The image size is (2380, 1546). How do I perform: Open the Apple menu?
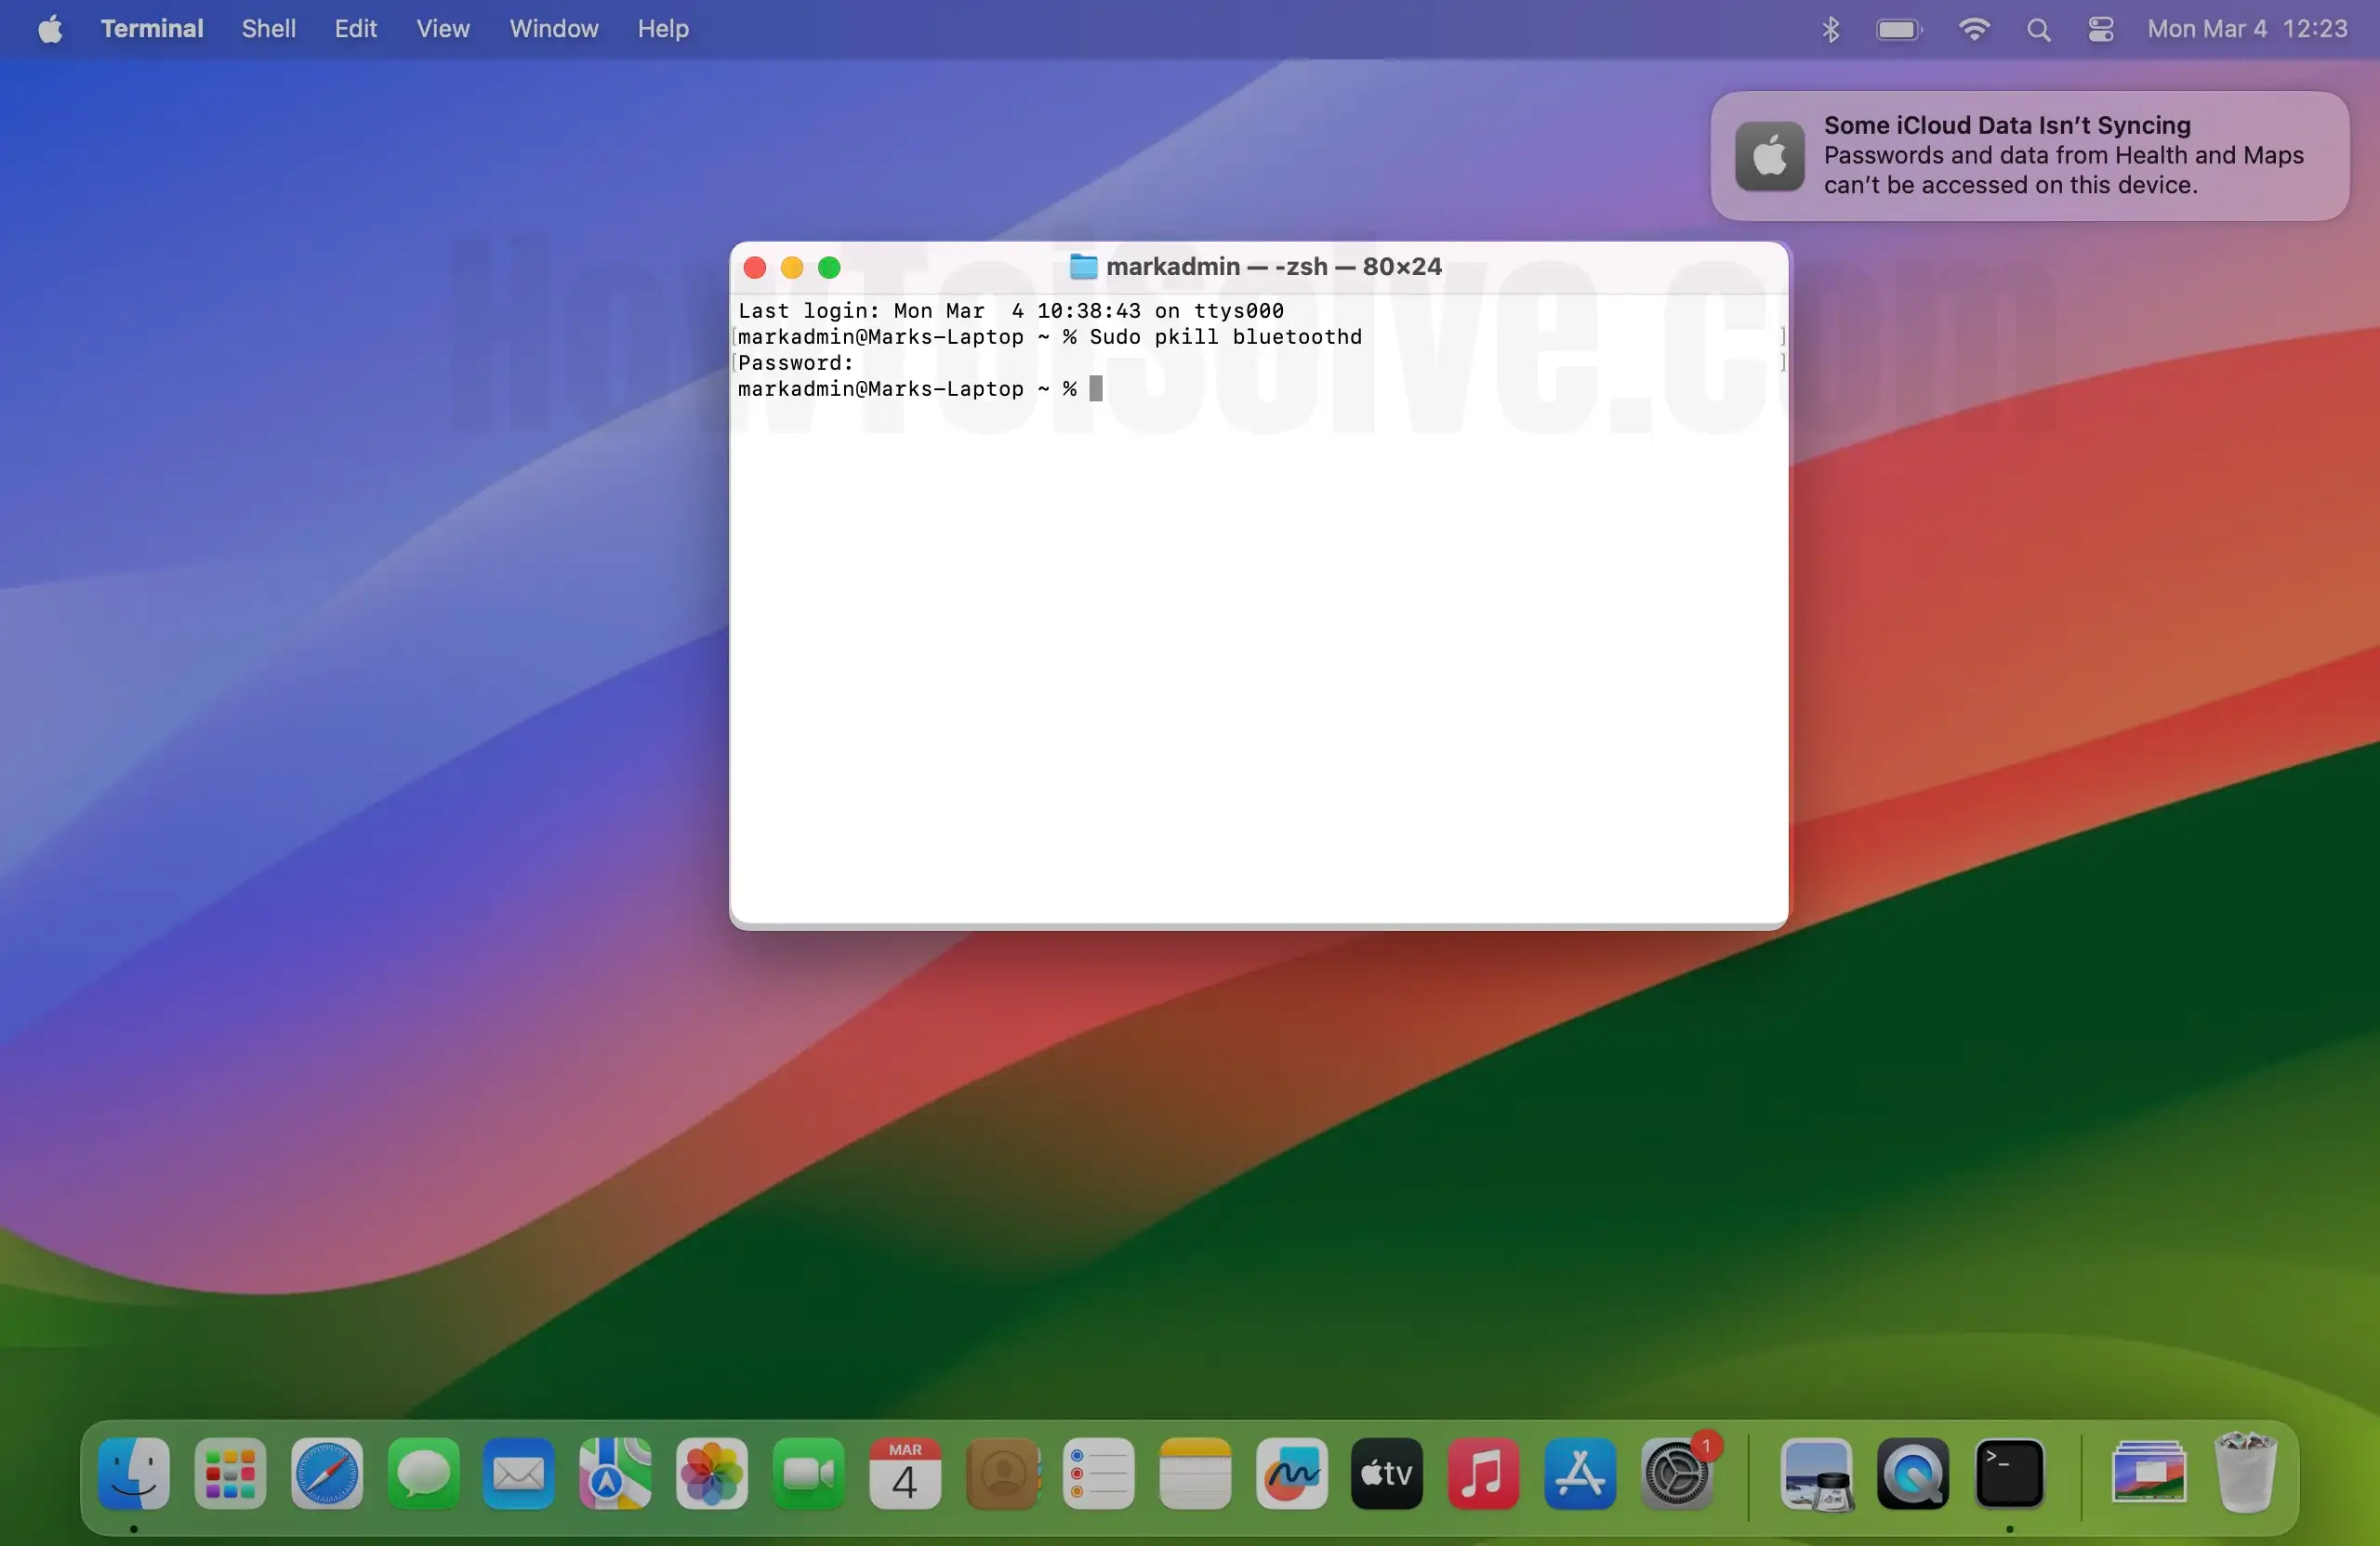pyautogui.click(x=50, y=29)
